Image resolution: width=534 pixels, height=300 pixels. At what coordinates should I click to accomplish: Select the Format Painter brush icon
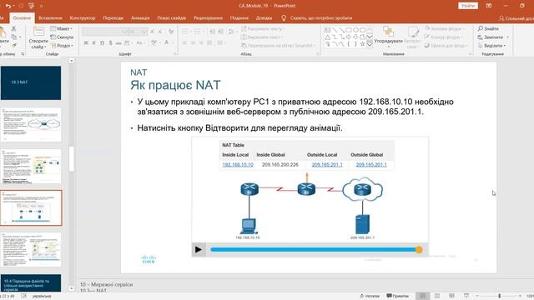(x=14, y=45)
